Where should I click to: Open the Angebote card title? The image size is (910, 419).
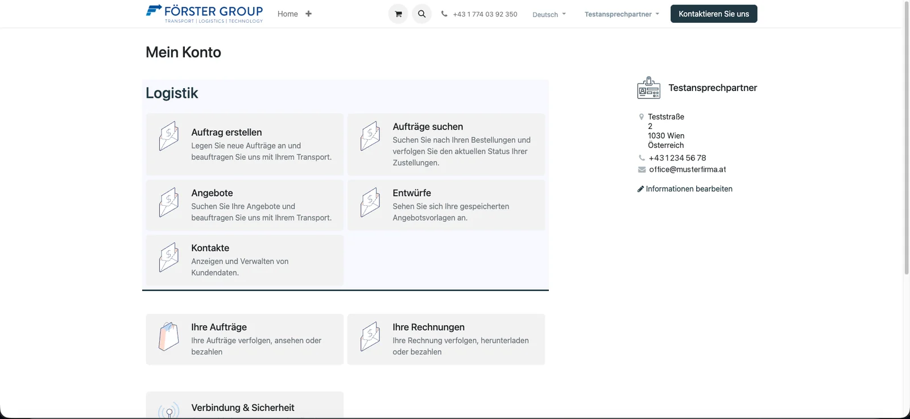pyautogui.click(x=212, y=193)
